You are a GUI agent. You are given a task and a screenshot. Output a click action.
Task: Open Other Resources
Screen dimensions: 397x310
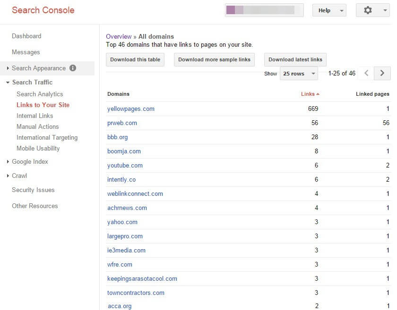click(x=35, y=206)
